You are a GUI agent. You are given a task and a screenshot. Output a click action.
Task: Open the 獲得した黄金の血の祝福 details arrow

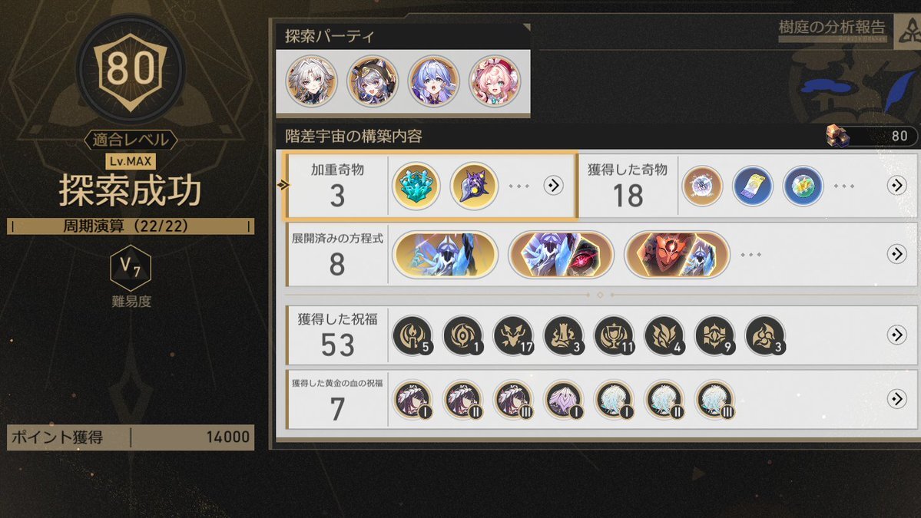point(896,399)
